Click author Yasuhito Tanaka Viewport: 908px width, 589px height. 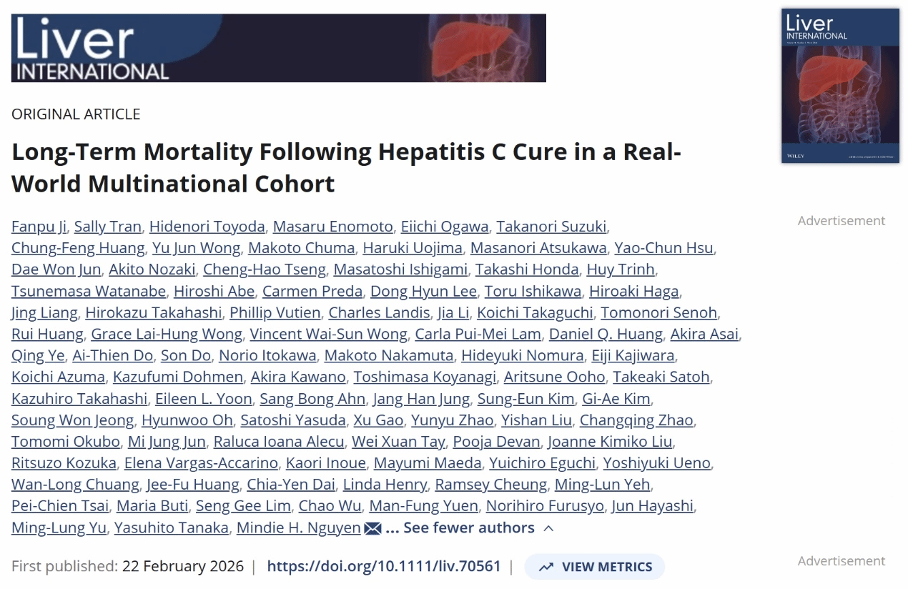pyautogui.click(x=172, y=528)
